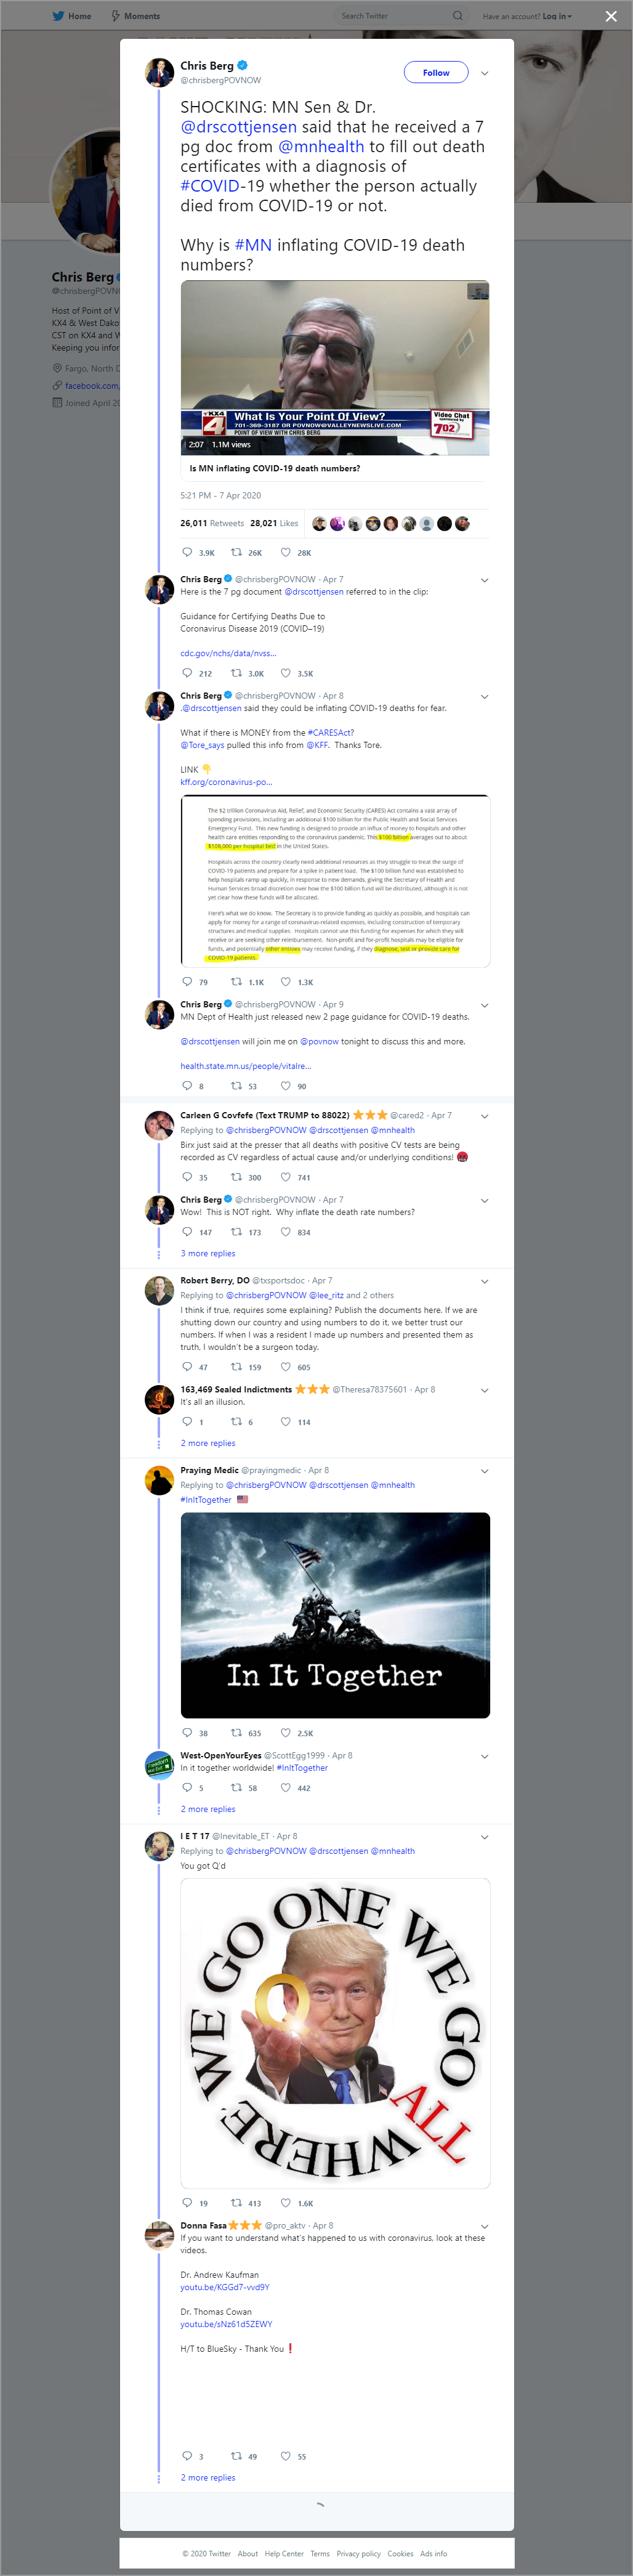Retweet Praying Medic's In It Together reply
Image resolution: width=633 pixels, height=2576 pixels.
[x=237, y=1733]
